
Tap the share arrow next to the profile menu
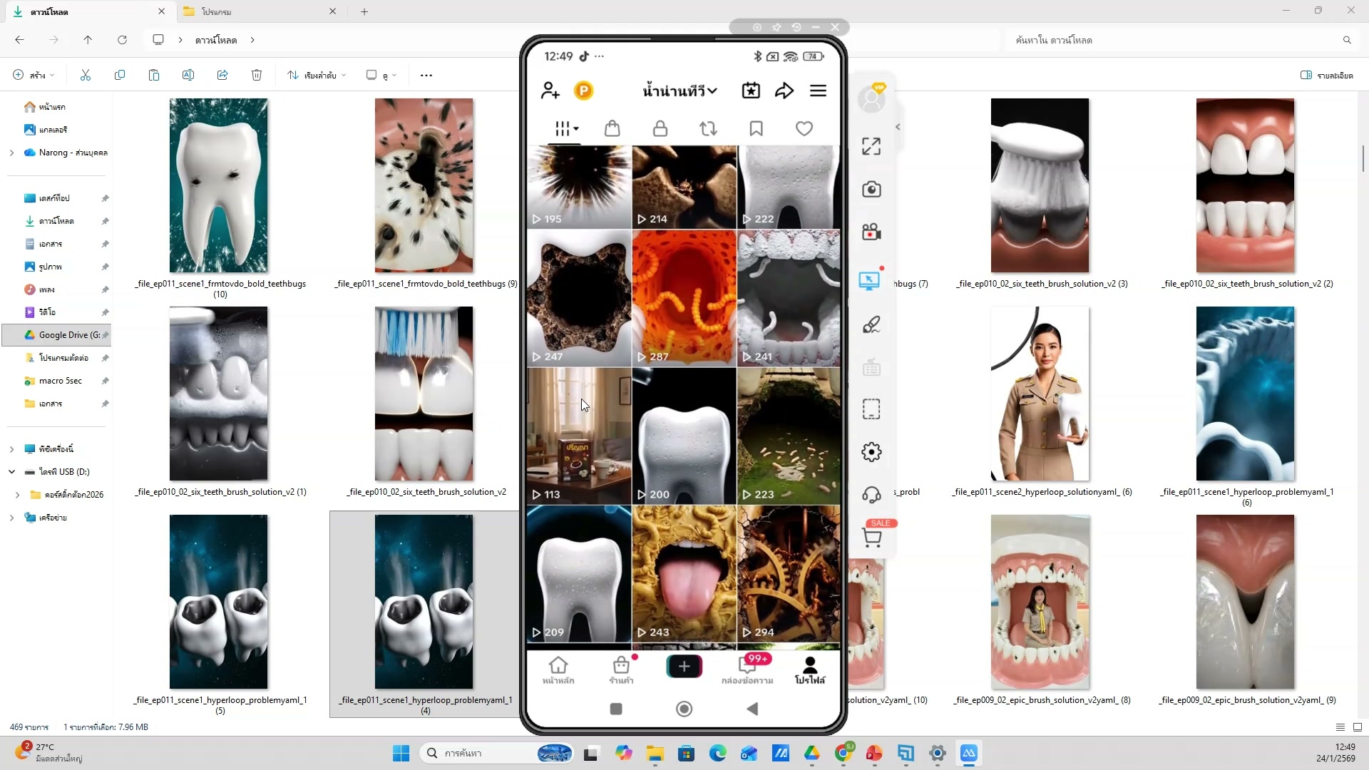[x=784, y=91]
